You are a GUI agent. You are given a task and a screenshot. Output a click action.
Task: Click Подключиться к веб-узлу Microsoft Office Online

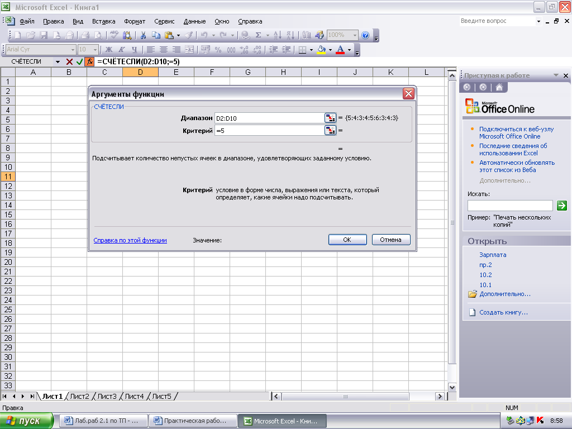pos(517,132)
